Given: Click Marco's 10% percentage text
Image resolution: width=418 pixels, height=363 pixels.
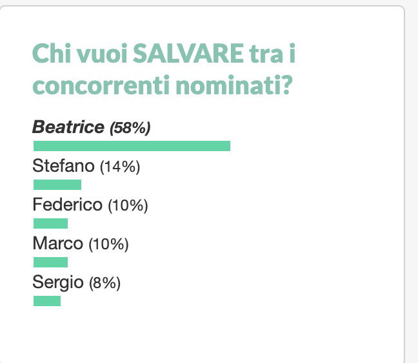Looking at the screenshot, I should pos(108,244).
